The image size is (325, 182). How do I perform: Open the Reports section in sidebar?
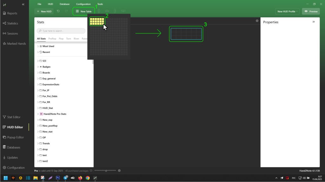coord(12,13)
